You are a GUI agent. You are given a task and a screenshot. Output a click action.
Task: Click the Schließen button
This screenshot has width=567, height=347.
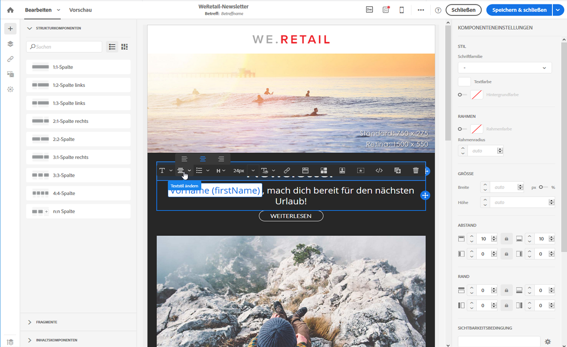click(463, 10)
